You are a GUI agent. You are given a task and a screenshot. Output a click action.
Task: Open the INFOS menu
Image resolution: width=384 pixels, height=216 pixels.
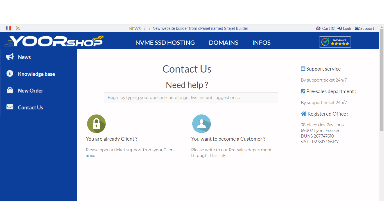click(261, 43)
